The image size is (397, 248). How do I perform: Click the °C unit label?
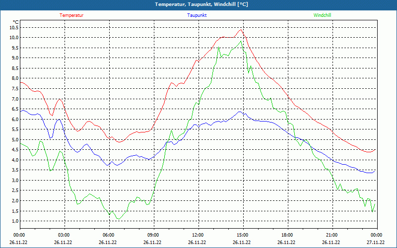[15, 22]
